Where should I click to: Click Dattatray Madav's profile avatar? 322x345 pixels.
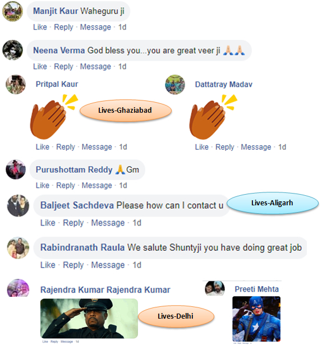(175, 85)
